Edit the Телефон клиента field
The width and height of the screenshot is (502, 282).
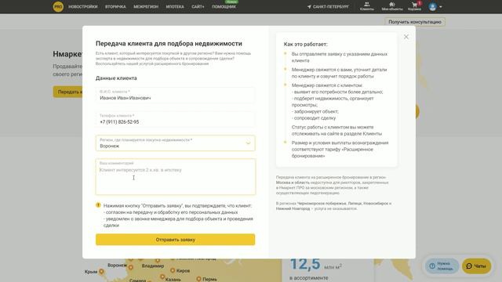(x=175, y=119)
